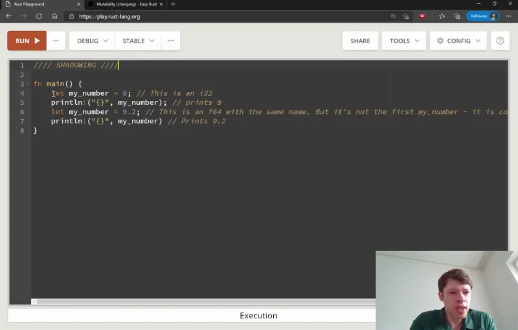This screenshot has height=330, width=518.
Task: Open the InPrivate profile button
Action: tap(484, 16)
